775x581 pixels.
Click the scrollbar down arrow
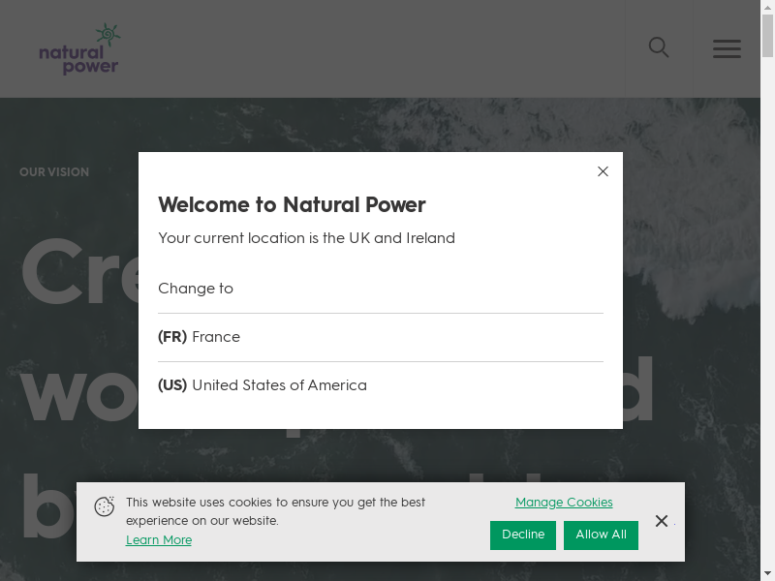767,573
